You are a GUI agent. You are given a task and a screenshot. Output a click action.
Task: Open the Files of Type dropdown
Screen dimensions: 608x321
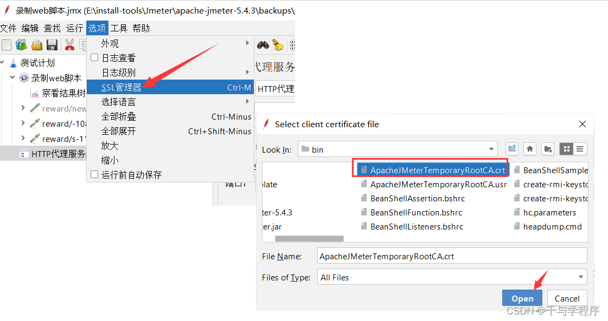point(580,277)
